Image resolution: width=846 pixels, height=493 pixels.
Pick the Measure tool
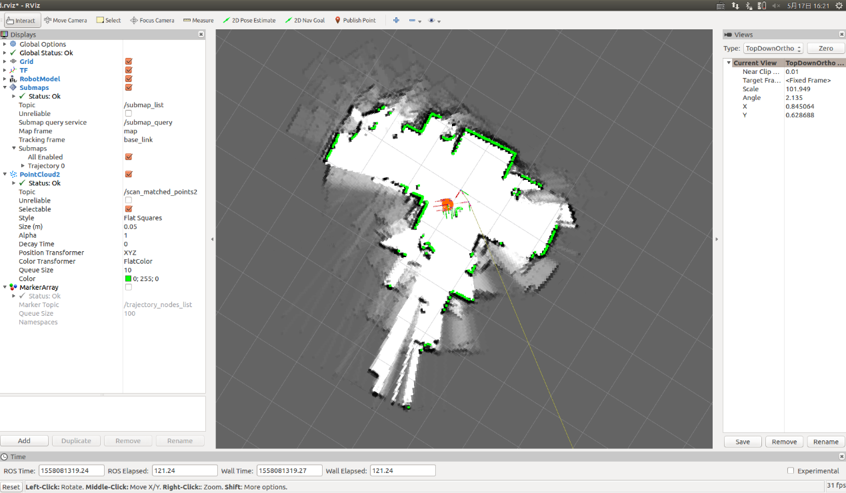(x=198, y=20)
